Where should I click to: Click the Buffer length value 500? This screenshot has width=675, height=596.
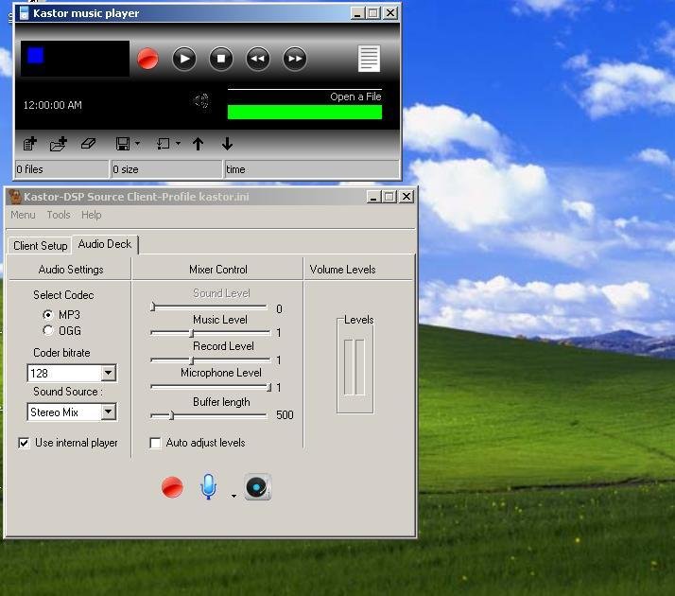(x=285, y=414)
